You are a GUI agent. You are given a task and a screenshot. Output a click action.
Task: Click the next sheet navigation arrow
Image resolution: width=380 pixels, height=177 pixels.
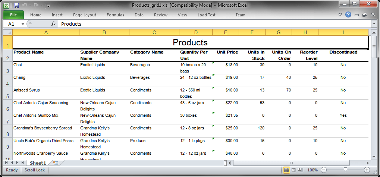click(x=17, y=163)
